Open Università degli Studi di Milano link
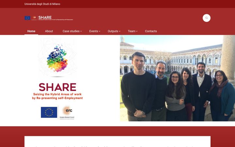 point(42,4)
